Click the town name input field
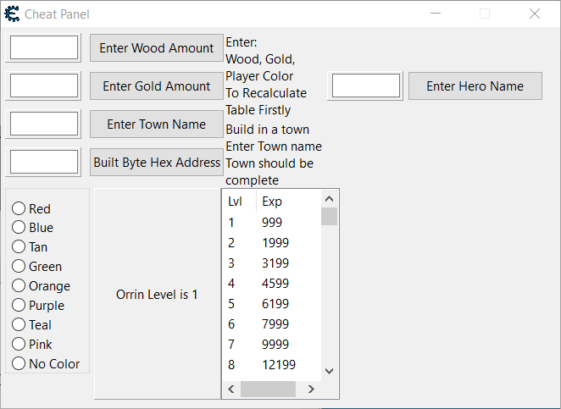561x409 pixels. tap(44, 124)
